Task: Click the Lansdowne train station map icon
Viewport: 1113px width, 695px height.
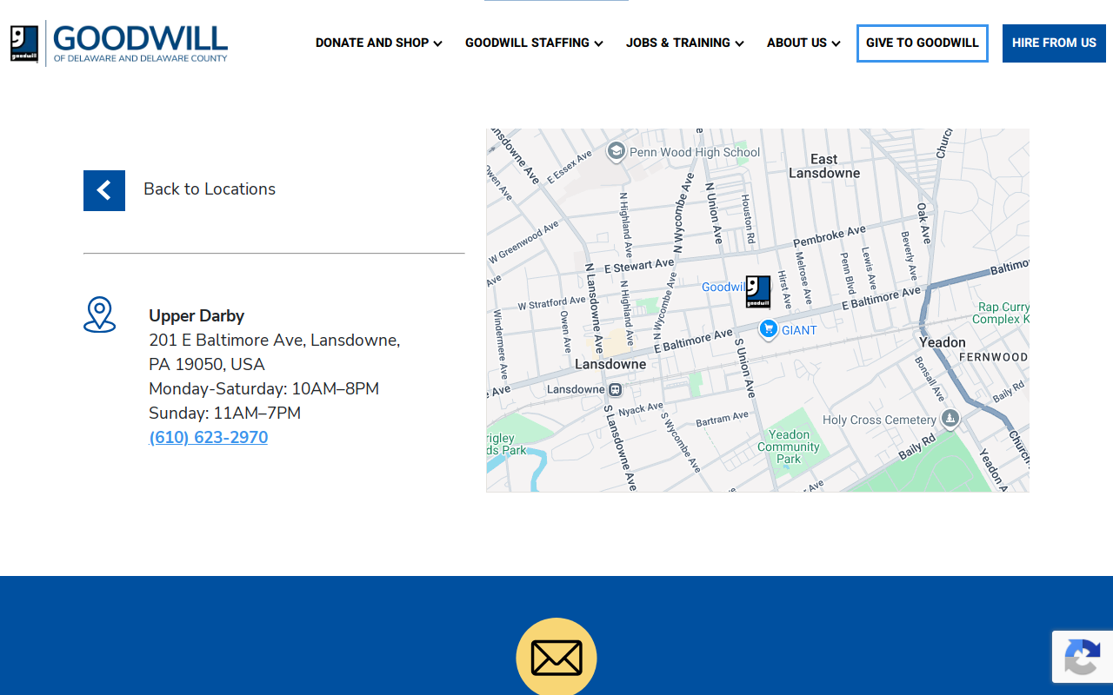Action: [x=615, y=389]
